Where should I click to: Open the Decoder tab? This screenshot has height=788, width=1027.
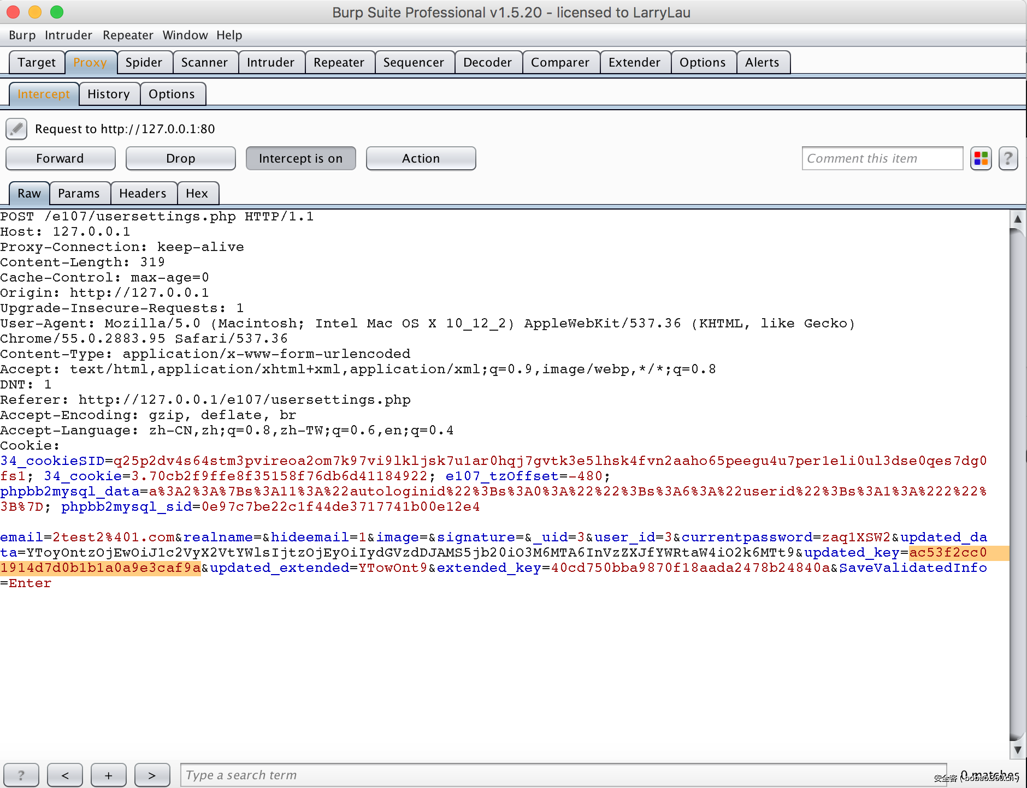(488, 62)
